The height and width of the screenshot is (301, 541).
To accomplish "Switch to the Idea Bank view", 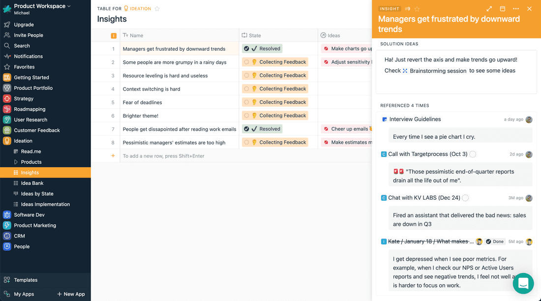I will 31,183.
